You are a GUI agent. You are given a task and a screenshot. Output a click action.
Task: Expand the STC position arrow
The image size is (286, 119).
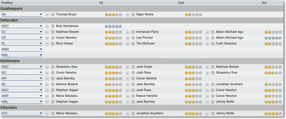point(41,113)
